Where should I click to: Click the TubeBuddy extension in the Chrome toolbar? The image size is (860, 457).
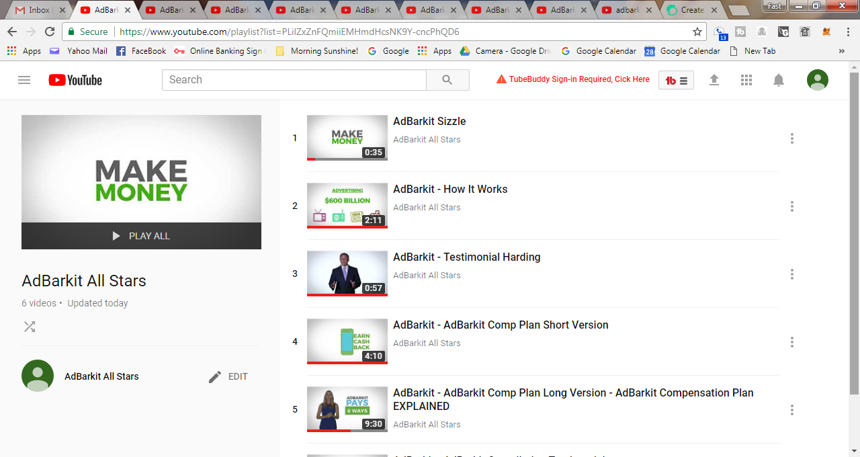tap(741, 32)
